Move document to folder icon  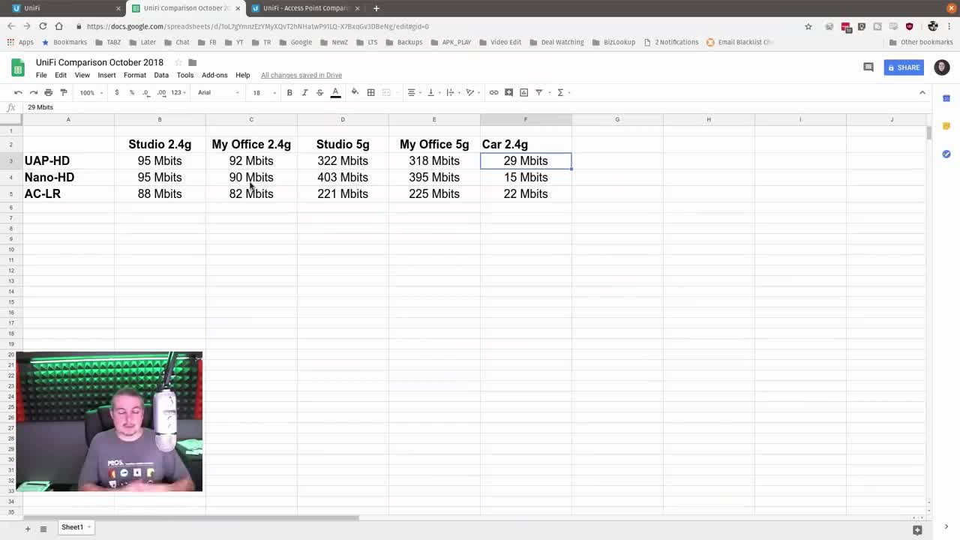coord(193,62)
